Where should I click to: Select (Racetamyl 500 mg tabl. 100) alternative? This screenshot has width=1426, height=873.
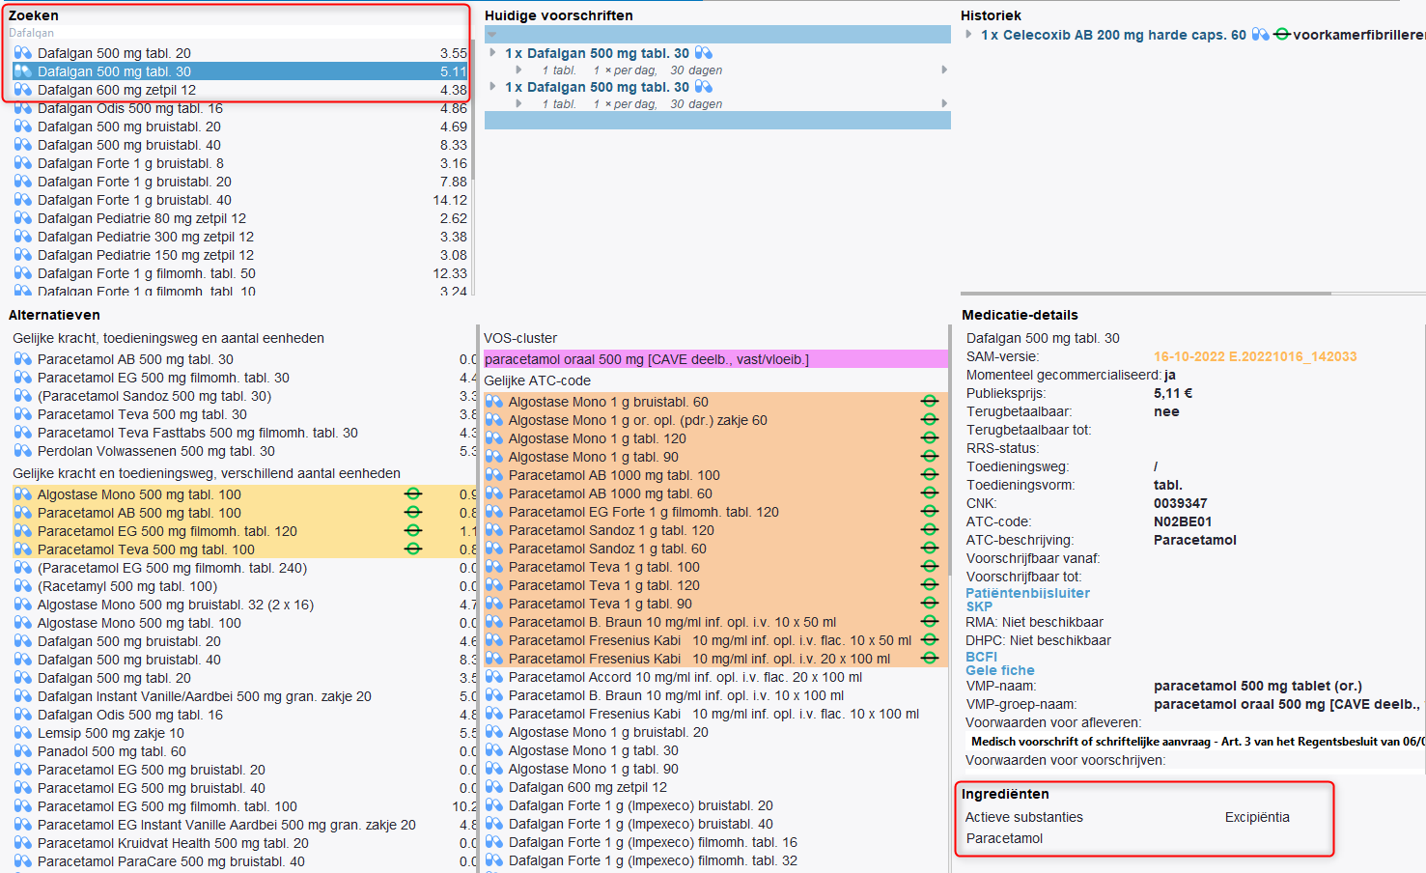coord(243,586)
